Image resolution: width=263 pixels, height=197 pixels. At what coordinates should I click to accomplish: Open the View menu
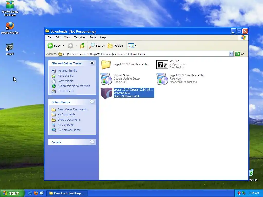[x=67, y=37]
